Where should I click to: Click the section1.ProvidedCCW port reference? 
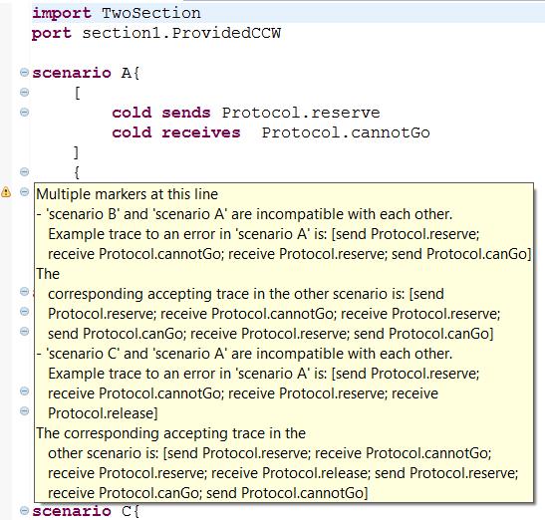181,33
